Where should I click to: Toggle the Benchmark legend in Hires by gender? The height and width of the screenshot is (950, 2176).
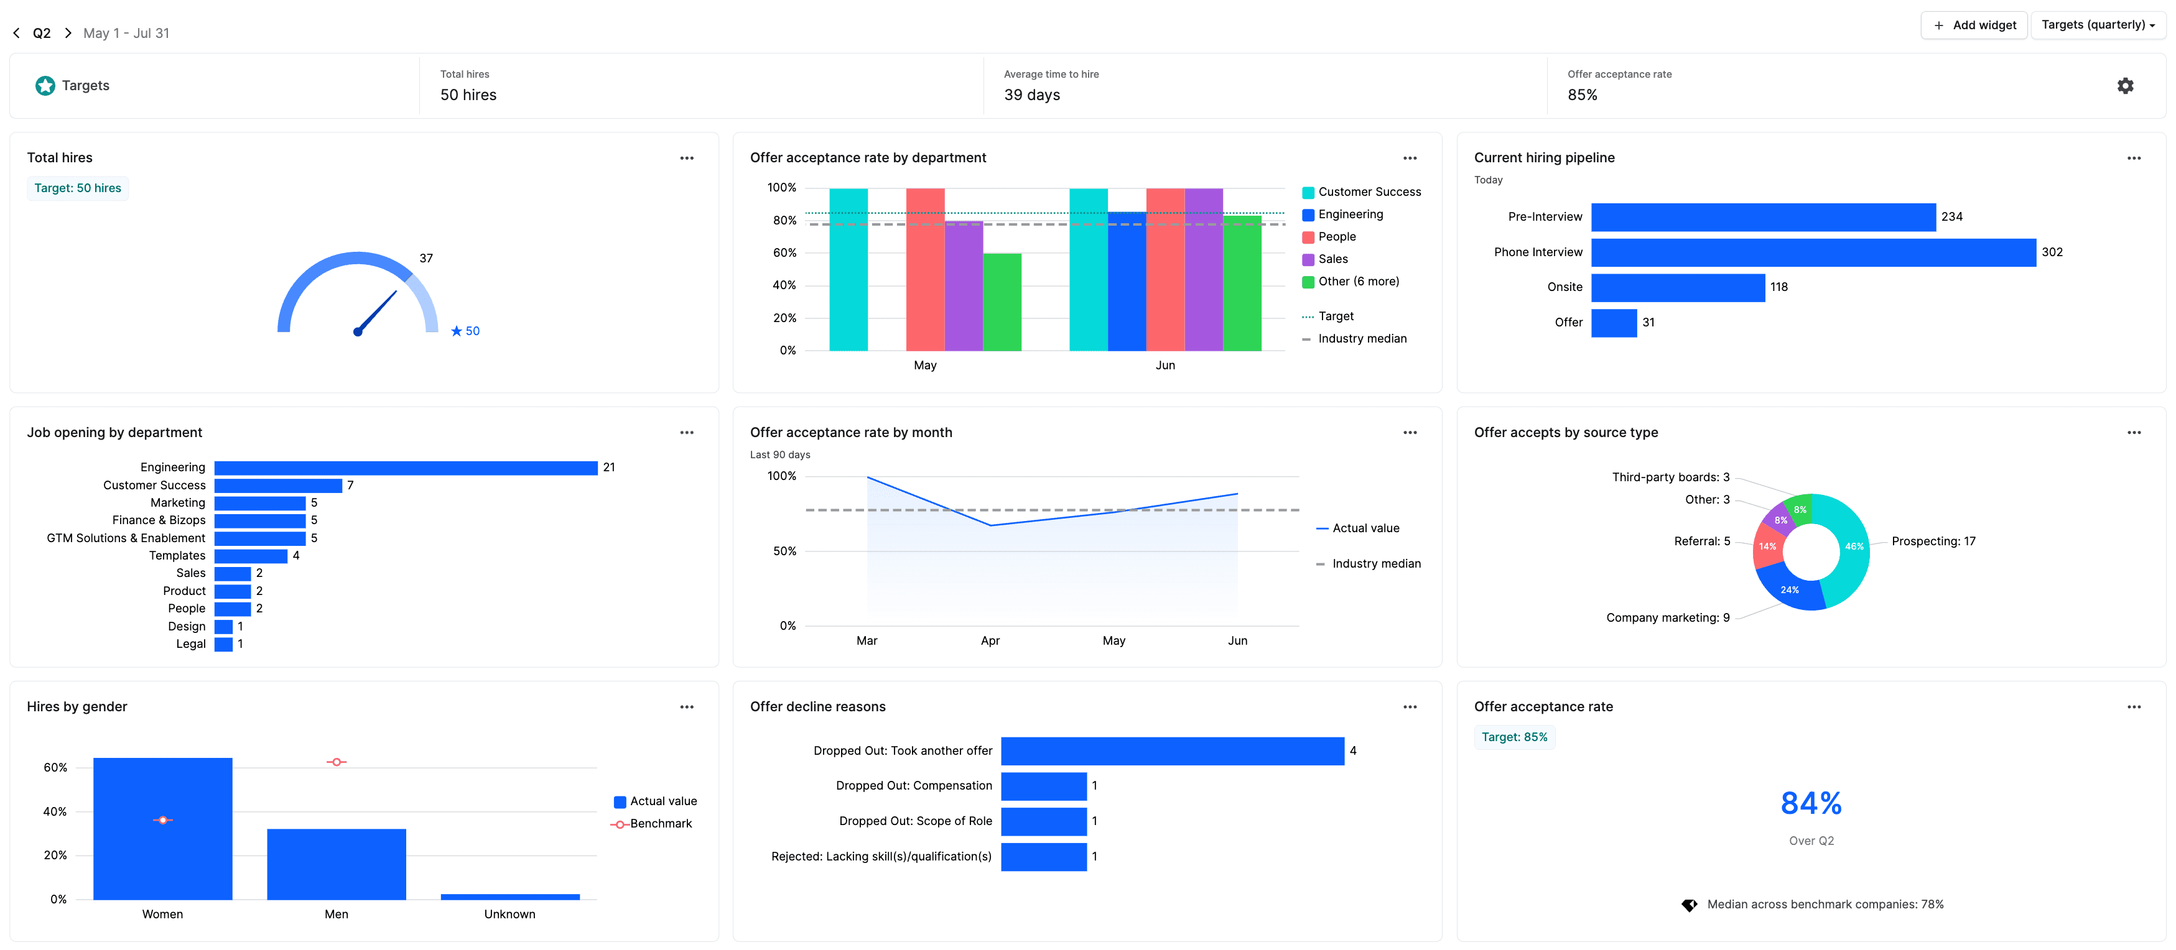[x=661, y=823]
